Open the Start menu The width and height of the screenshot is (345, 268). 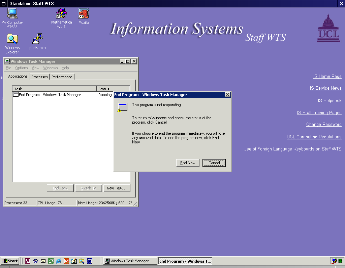coord(10,261)
